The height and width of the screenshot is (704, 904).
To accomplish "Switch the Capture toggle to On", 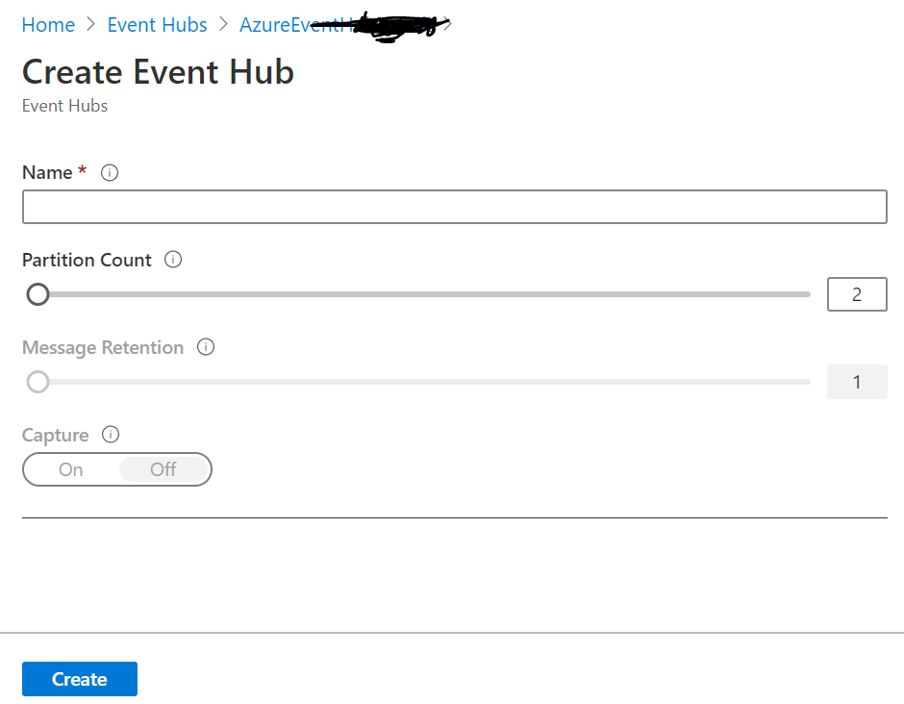I will [71, 469].
